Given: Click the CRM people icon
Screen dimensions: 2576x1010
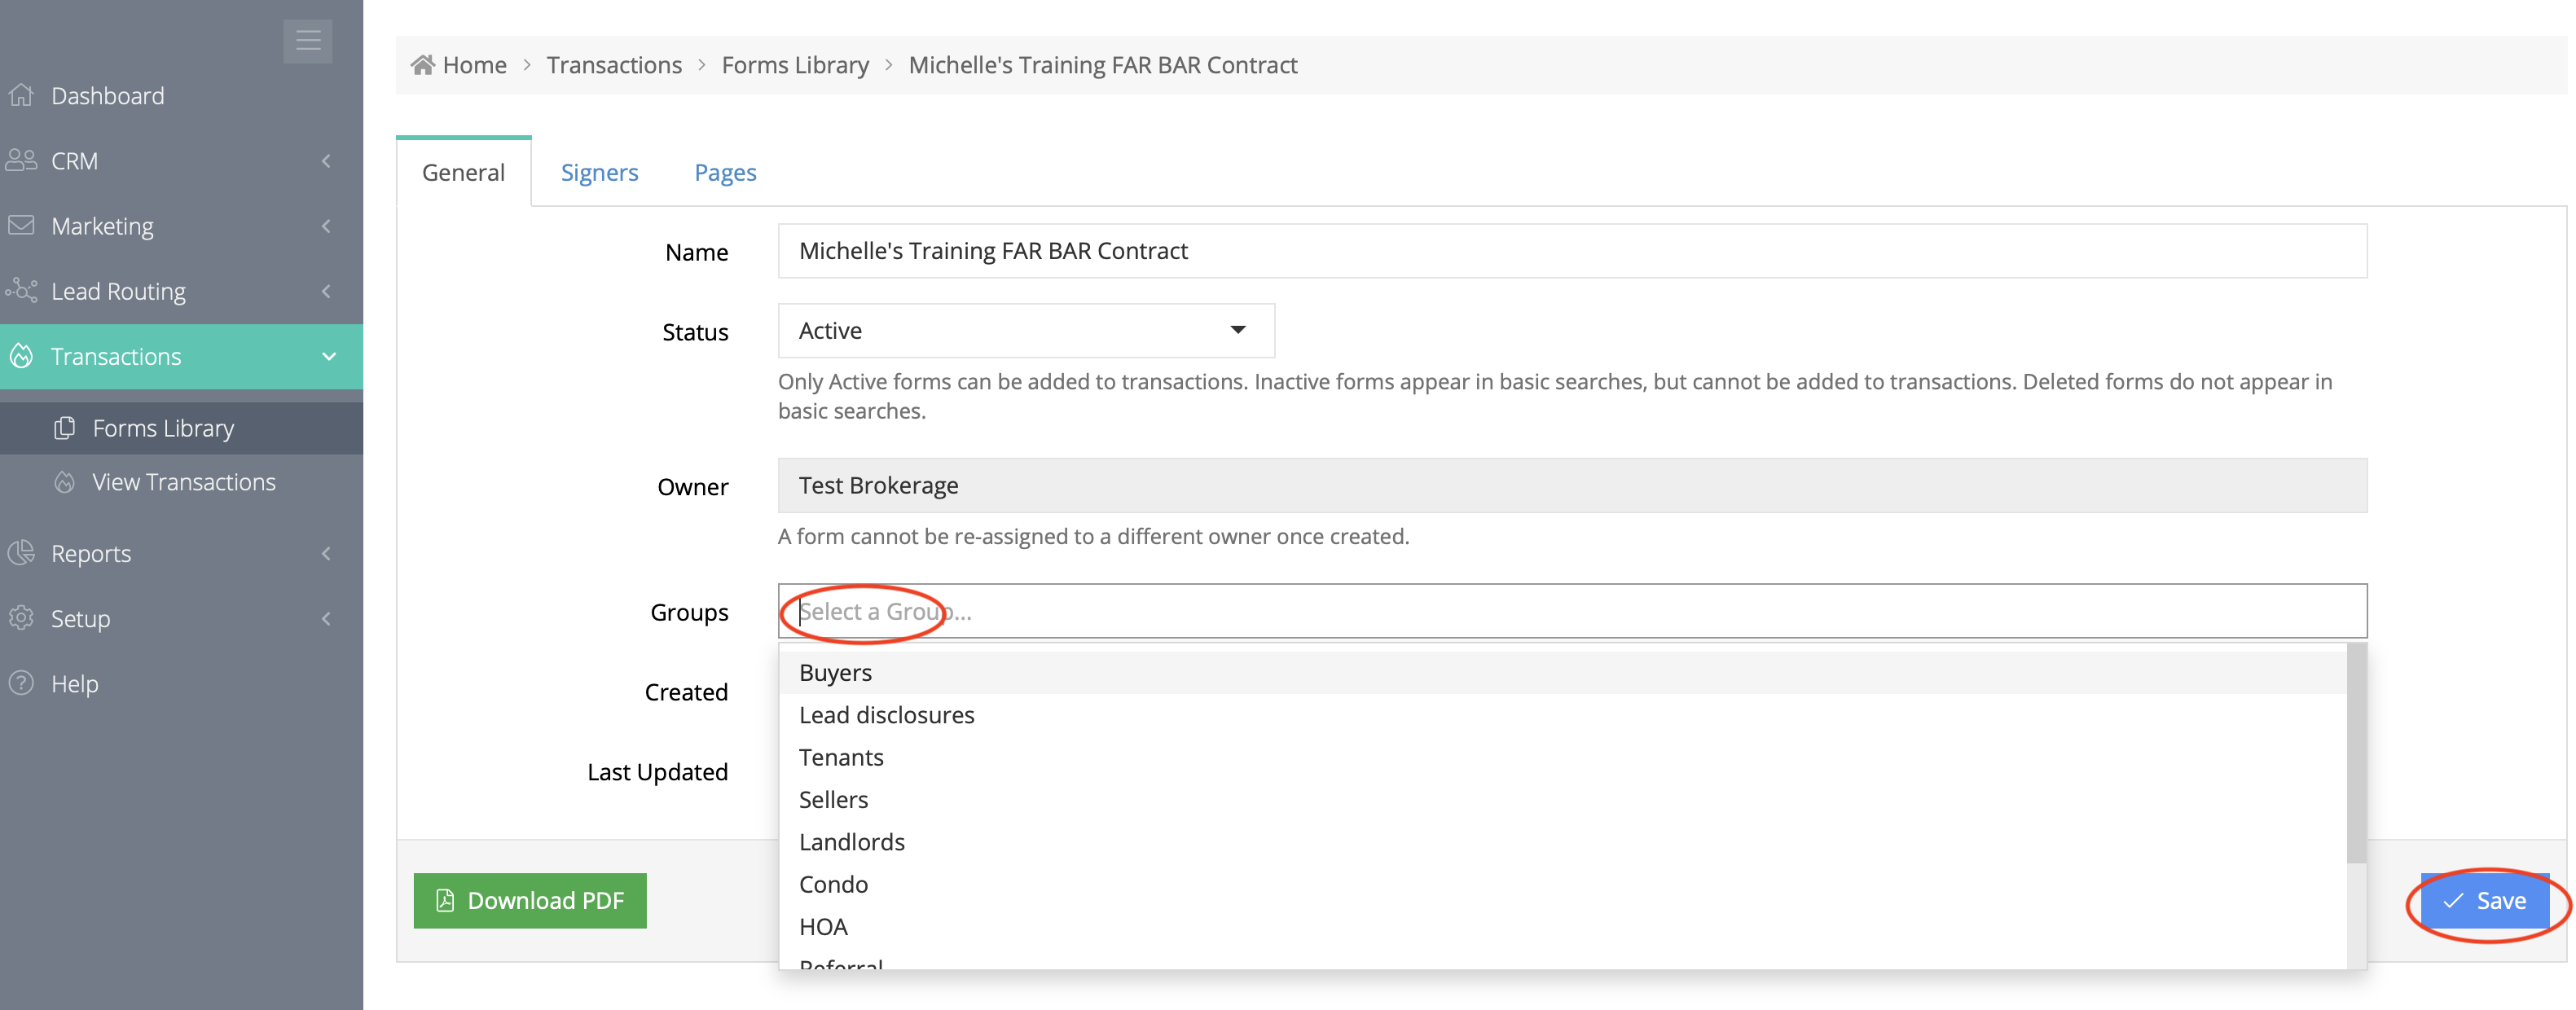Looking at the screenshot, I should [x=22, y=161].
